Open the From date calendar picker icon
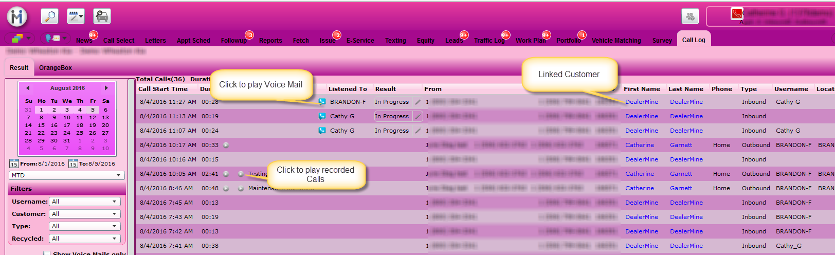 [14, 164]
